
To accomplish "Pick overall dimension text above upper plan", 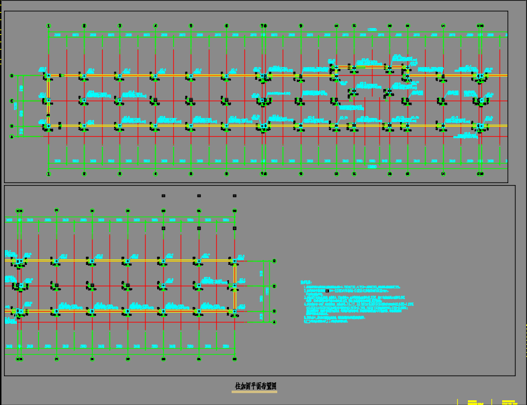I will point(372,30).
